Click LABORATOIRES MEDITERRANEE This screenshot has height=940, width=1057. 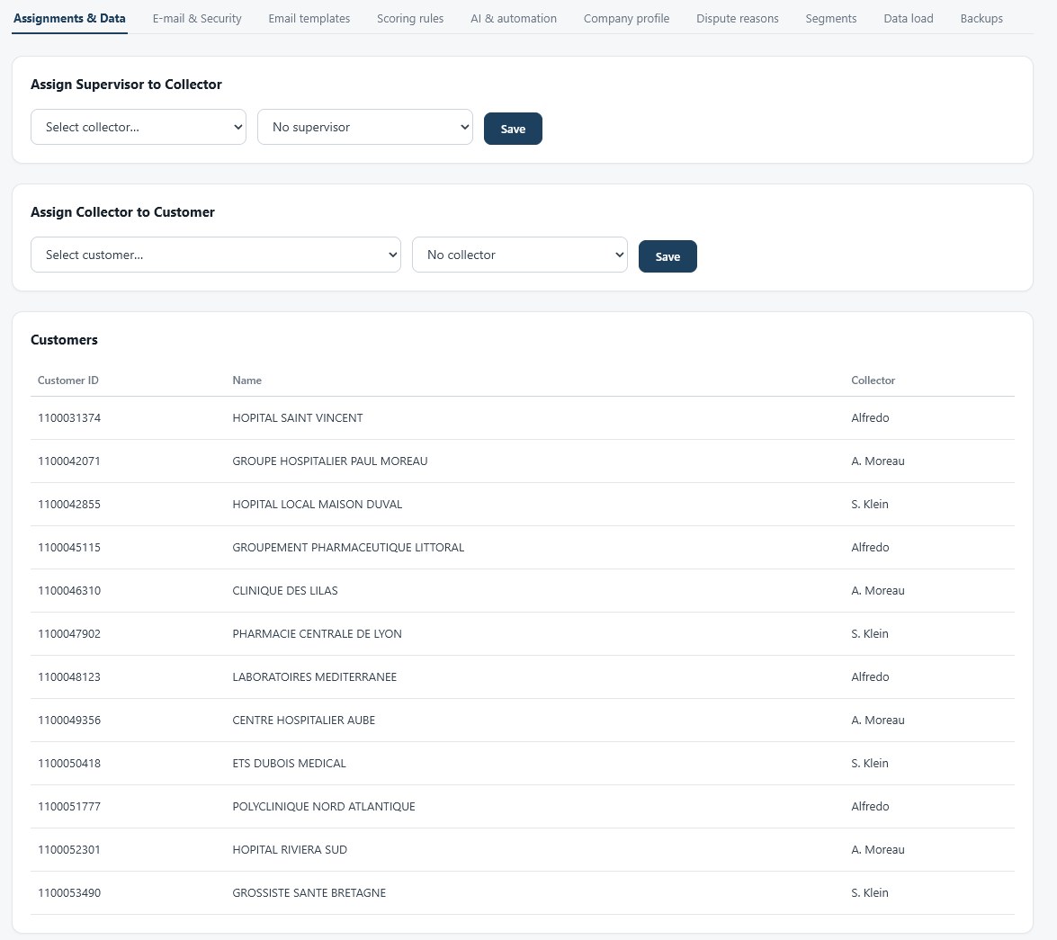(314, 676)
